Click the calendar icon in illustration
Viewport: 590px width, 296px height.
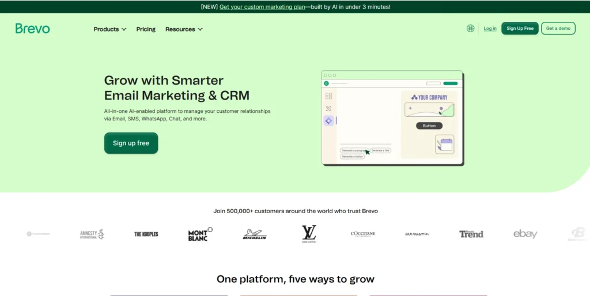(x=445, y=145)
